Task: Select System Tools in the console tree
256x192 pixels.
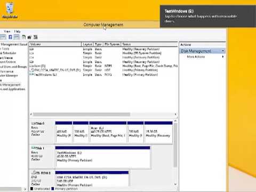Action: [5, 49]
